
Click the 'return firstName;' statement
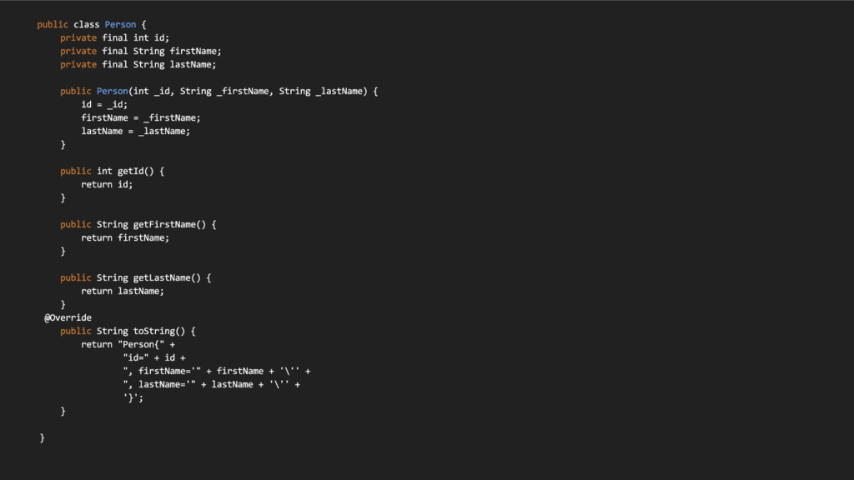(125, 237)
